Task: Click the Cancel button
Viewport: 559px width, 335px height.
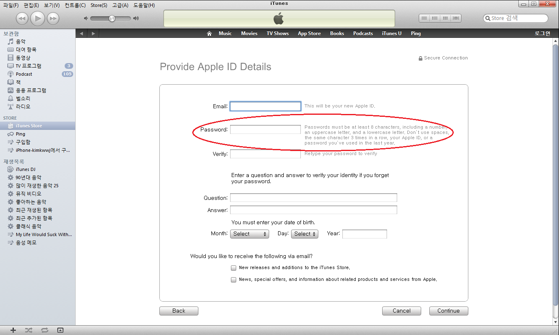Action: 402,311
